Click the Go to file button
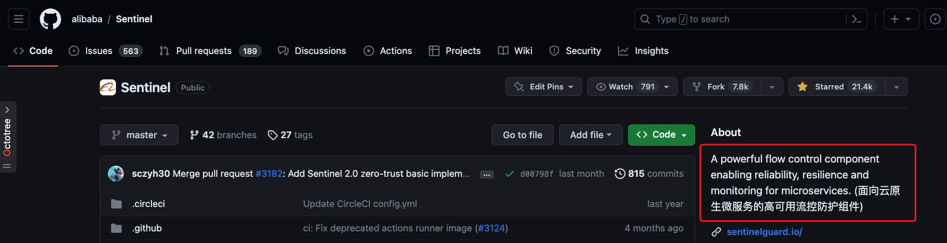The height and width of the screenshot is (243, 947). (522, 135)
